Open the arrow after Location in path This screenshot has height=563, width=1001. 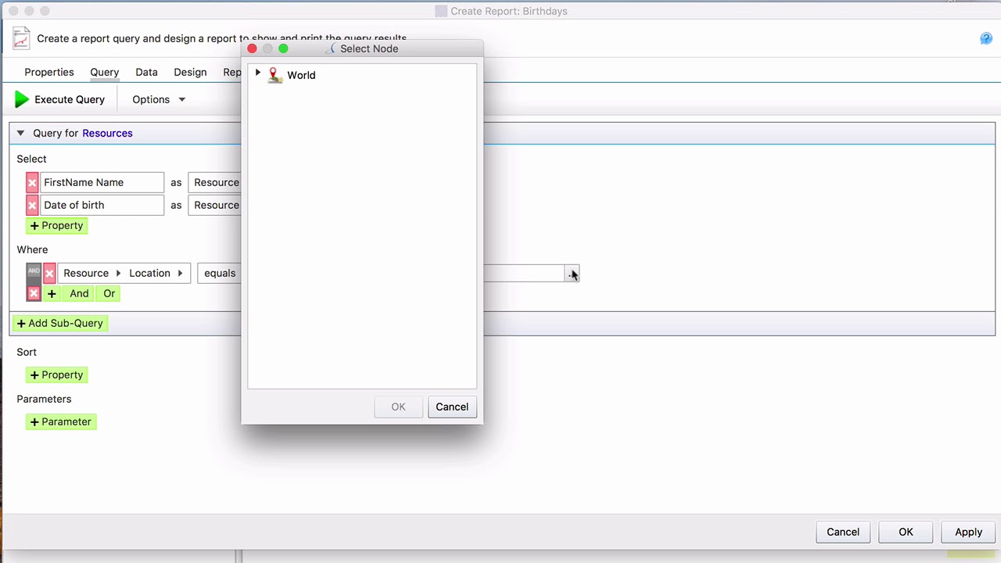click(180, 273)
